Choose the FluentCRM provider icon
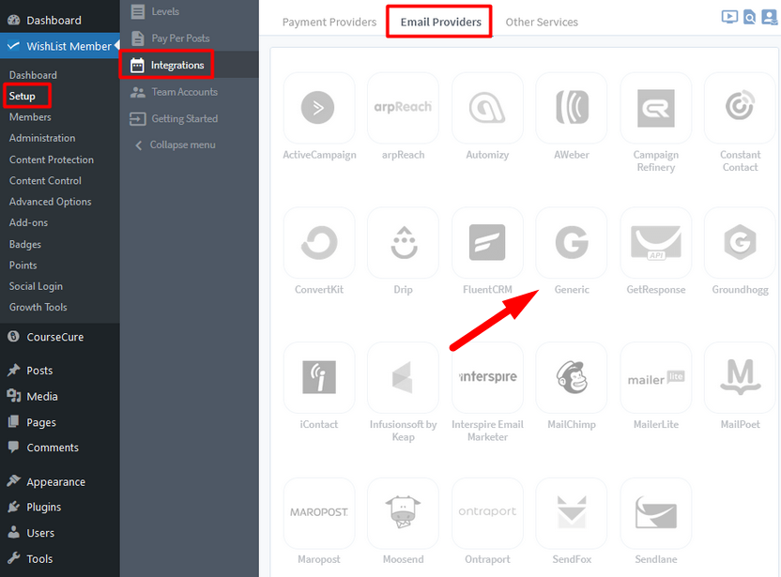This screenshot has width=781, height=577. click(487, 242)
